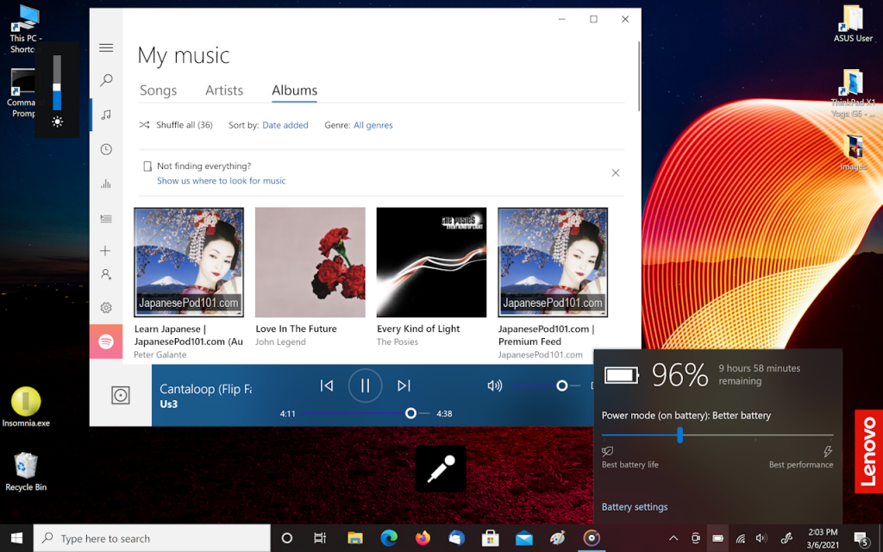This screenshot has width=883, height=552.
Task: Click the 'Peter Galante' artist name
Action: tap(160, 354)
